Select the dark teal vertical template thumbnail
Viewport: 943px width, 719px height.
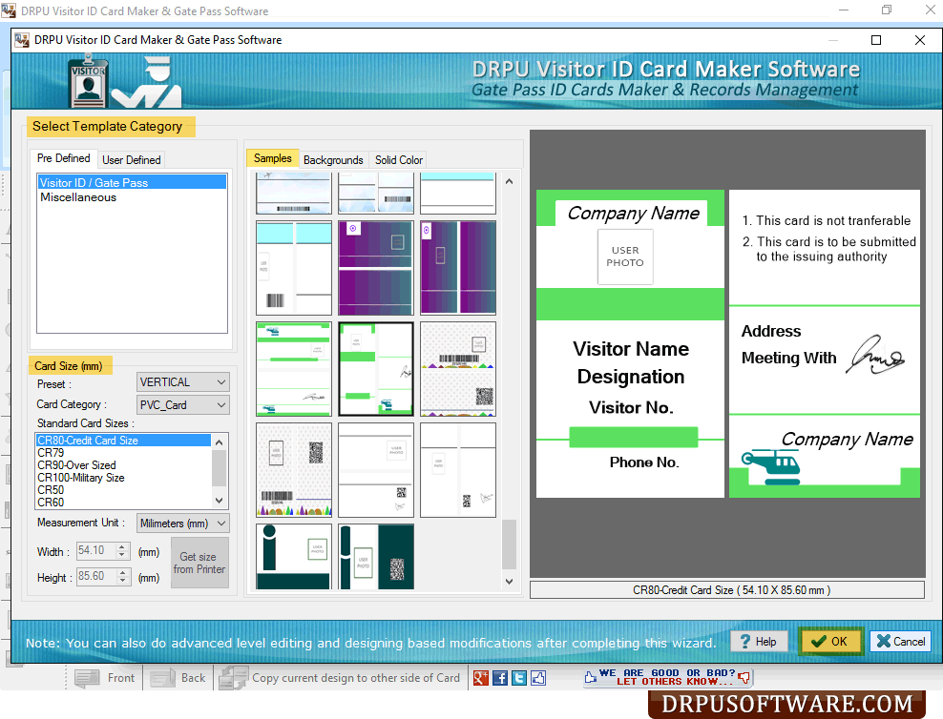tap(376, 557)
